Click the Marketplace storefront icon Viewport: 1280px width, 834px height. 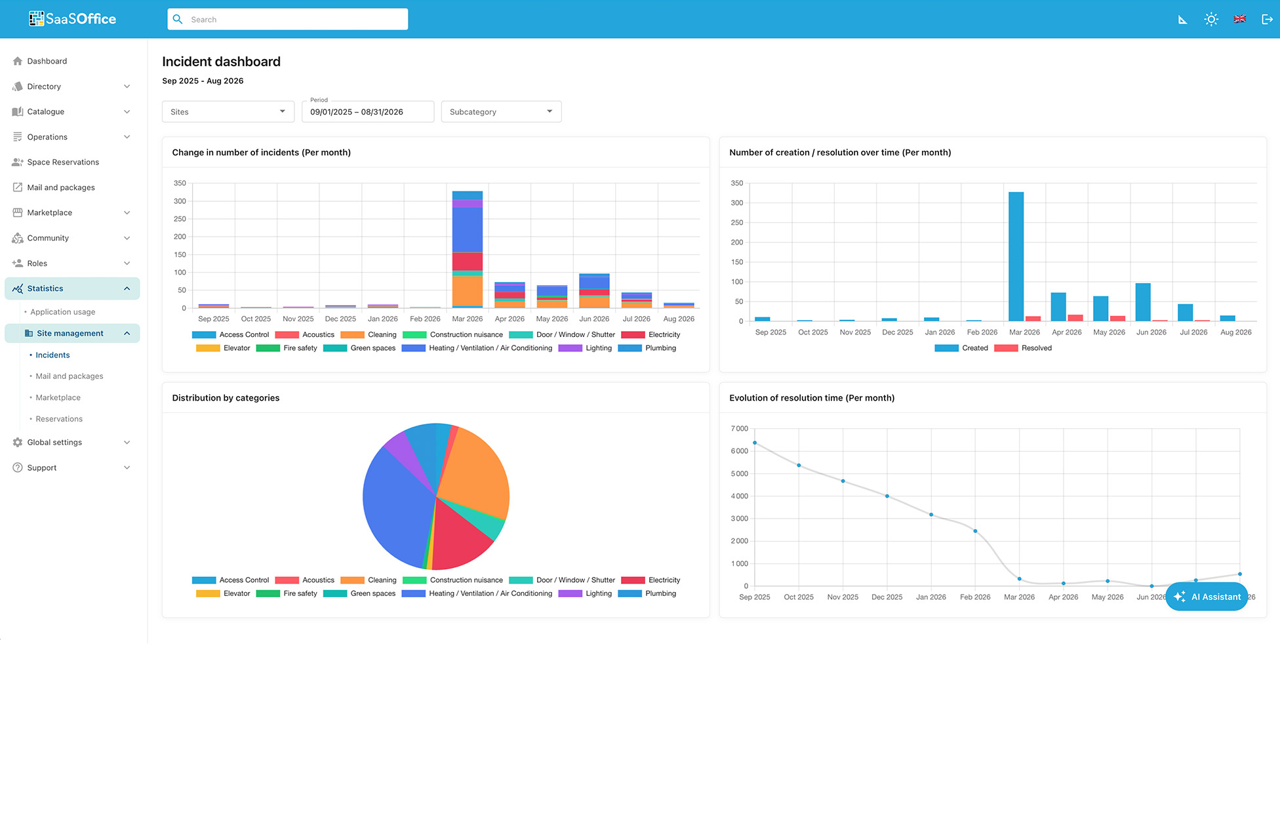pos(18,212)
